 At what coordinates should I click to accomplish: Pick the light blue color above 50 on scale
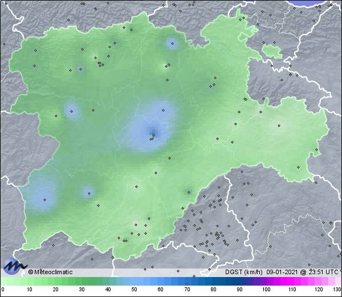coord(135,281)
